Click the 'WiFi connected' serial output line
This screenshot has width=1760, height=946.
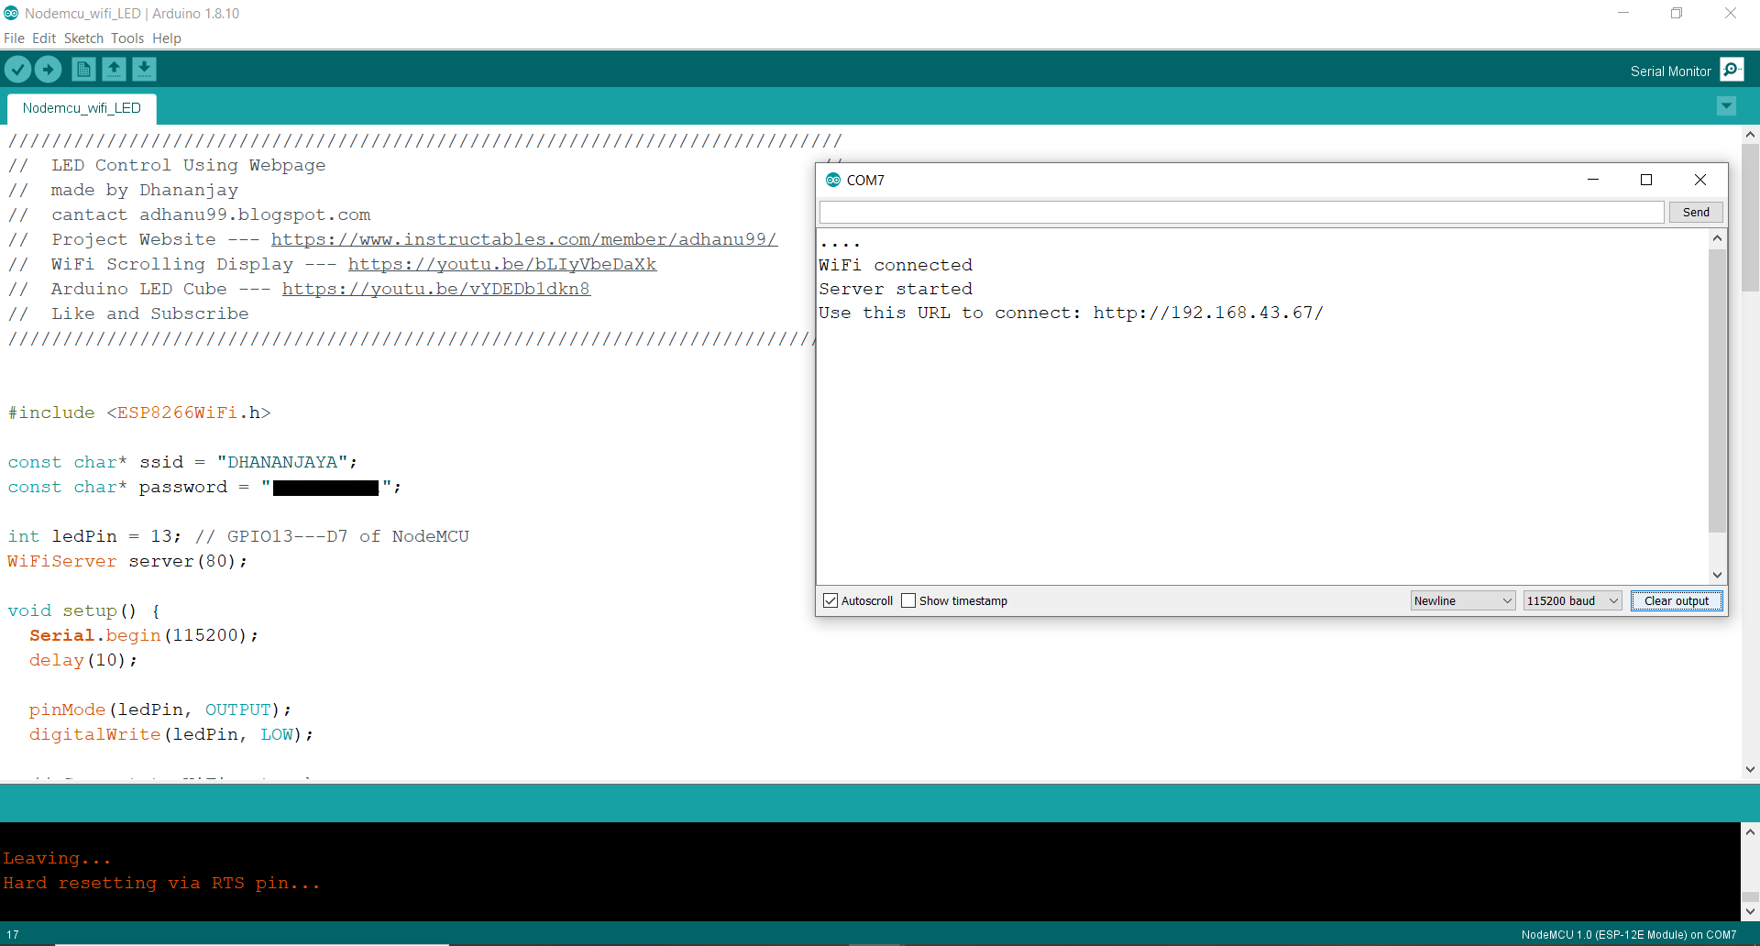[896, 265]
